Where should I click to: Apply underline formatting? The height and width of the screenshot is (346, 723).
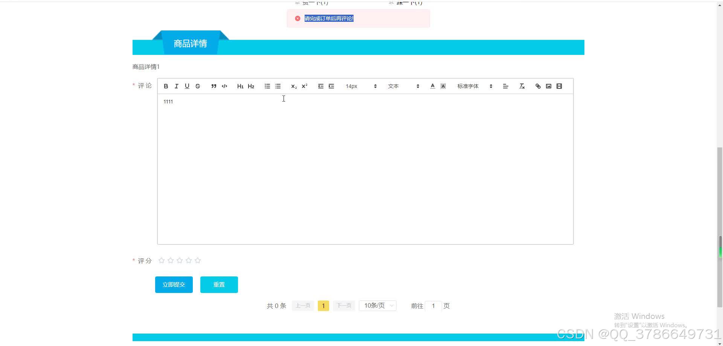(187, 86)
